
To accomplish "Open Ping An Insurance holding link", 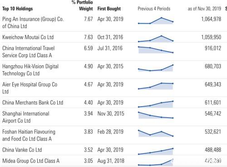I will click(x=33, y=23).
